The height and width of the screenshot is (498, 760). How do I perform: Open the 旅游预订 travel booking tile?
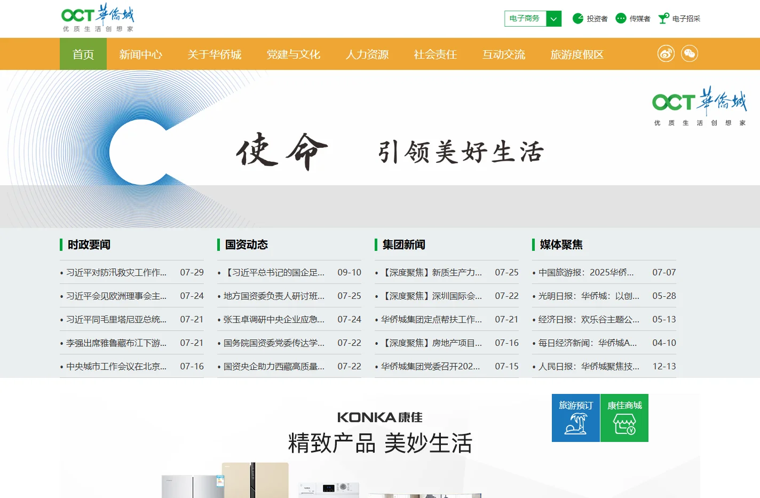[x=576, y=418]
